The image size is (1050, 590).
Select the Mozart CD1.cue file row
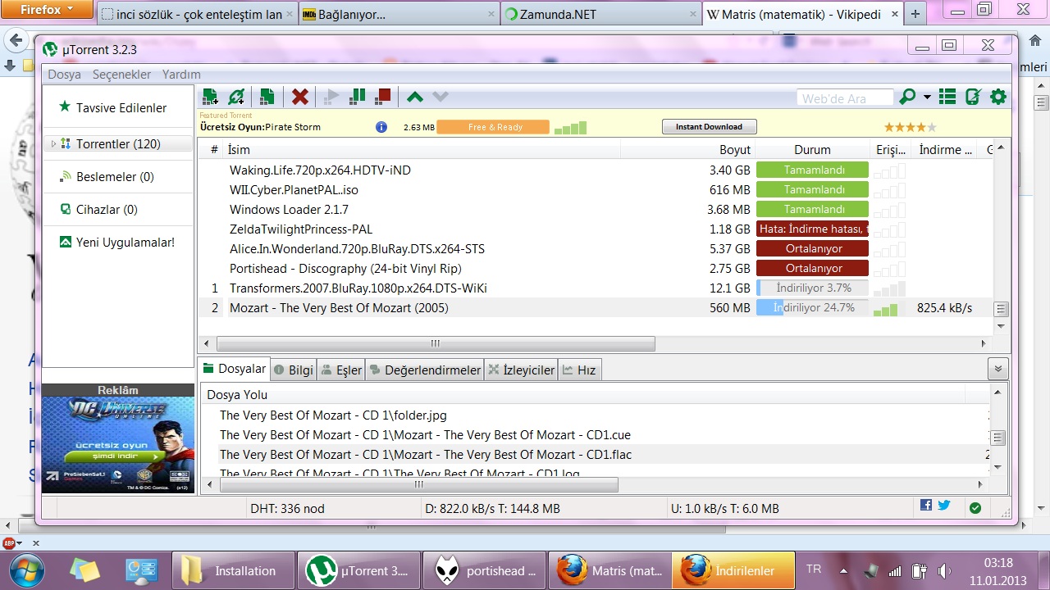coord(594,435)
